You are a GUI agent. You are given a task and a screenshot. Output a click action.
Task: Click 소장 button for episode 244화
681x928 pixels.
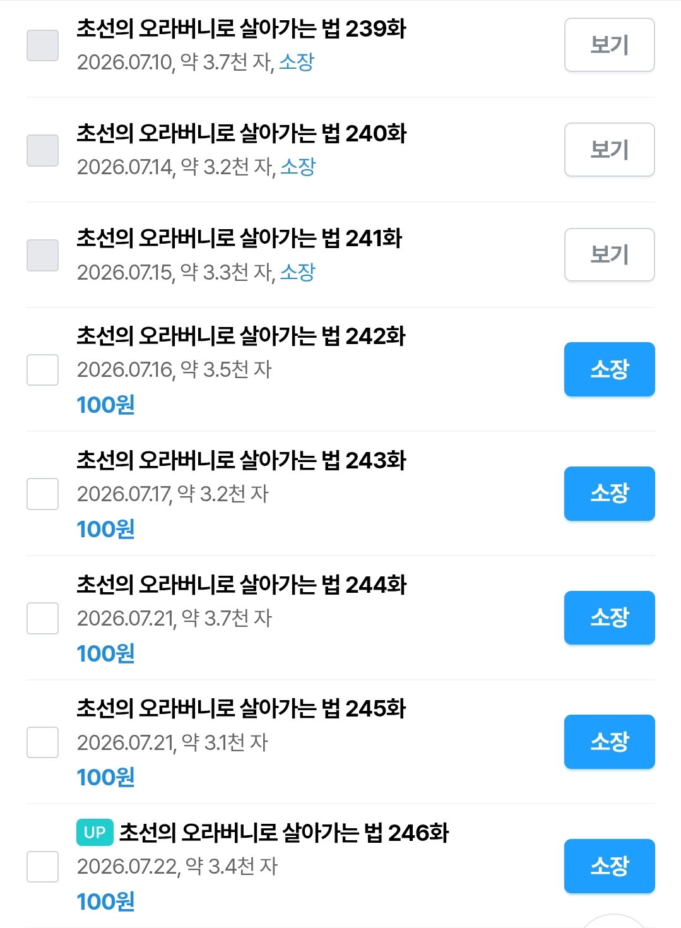609,617
